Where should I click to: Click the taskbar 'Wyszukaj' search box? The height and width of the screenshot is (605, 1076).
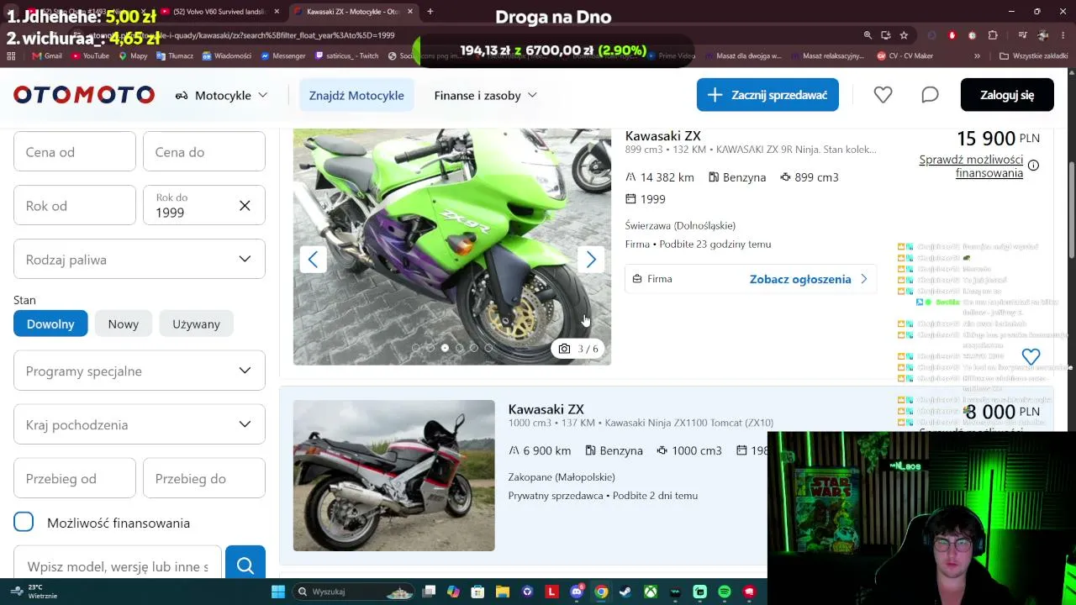tap(355, 592)
